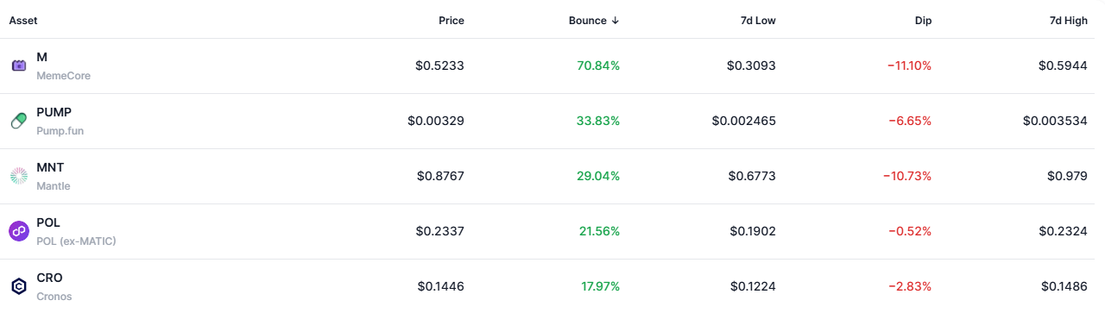Click MNT dip value −10.73%
Screen dimensions: 1105x313
[x=907, y=176]
